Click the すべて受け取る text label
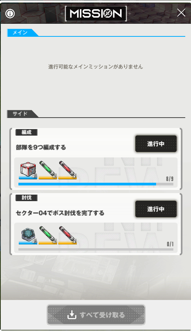This screenshot has width=191, height=331. (102, 315)
